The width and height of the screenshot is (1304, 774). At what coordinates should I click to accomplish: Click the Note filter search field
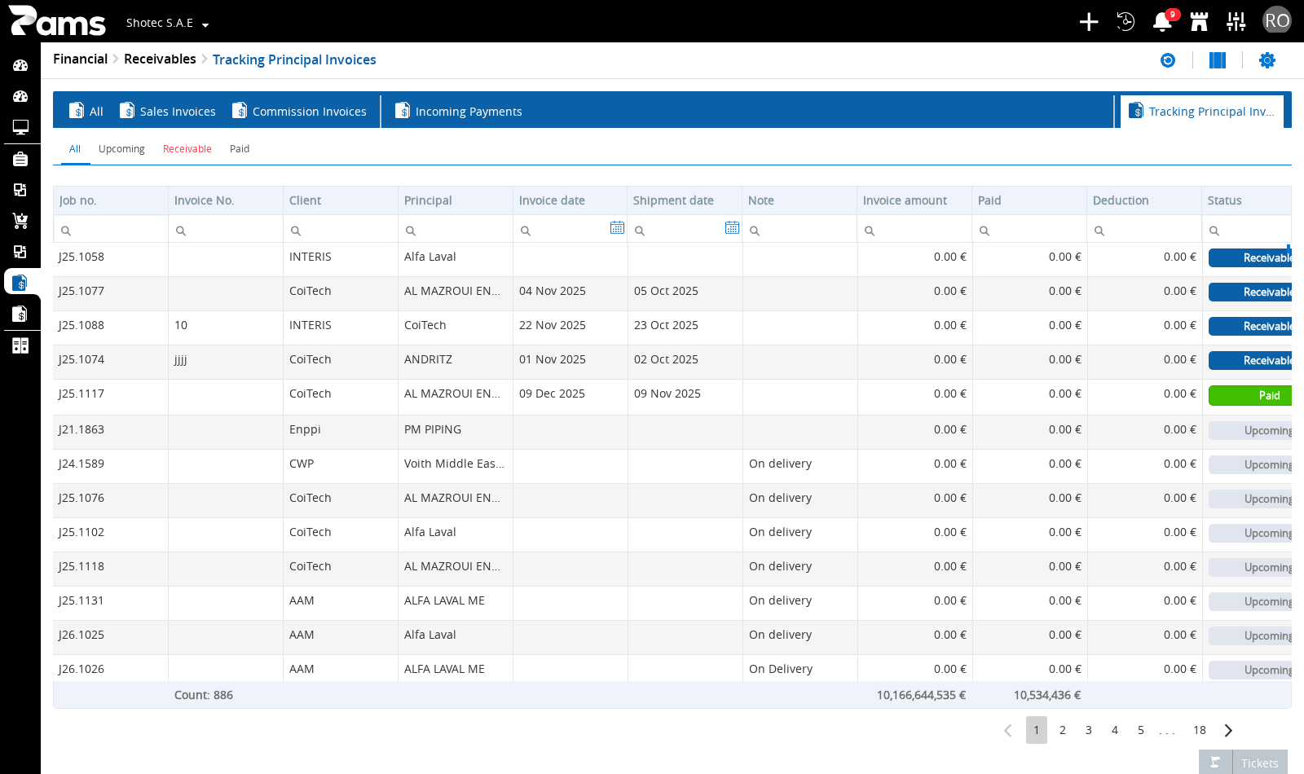click(x=800, y=230)
